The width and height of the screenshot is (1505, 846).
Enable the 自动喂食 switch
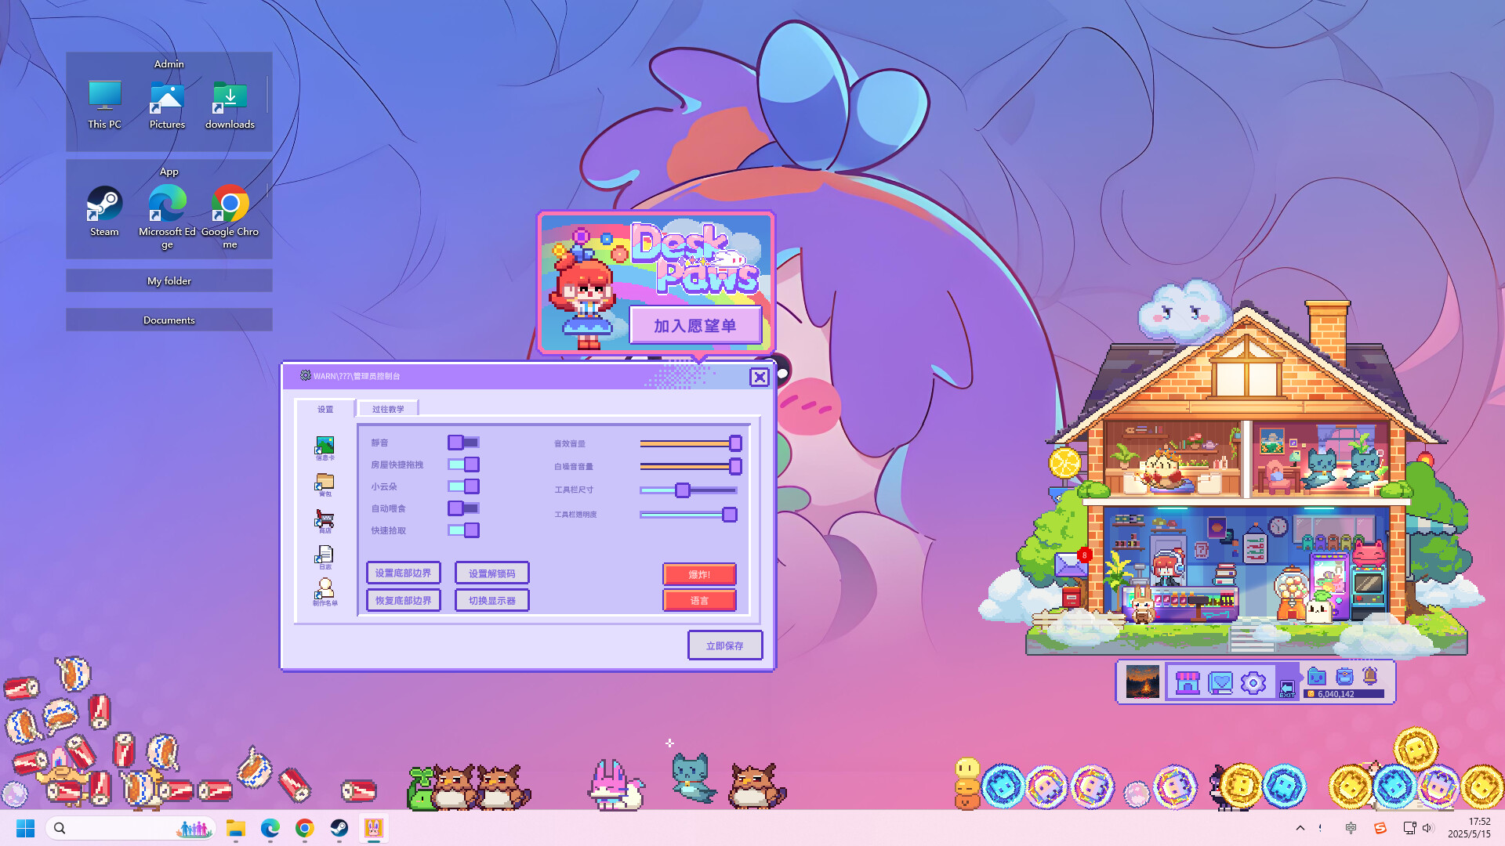click(x=463, y=508)
